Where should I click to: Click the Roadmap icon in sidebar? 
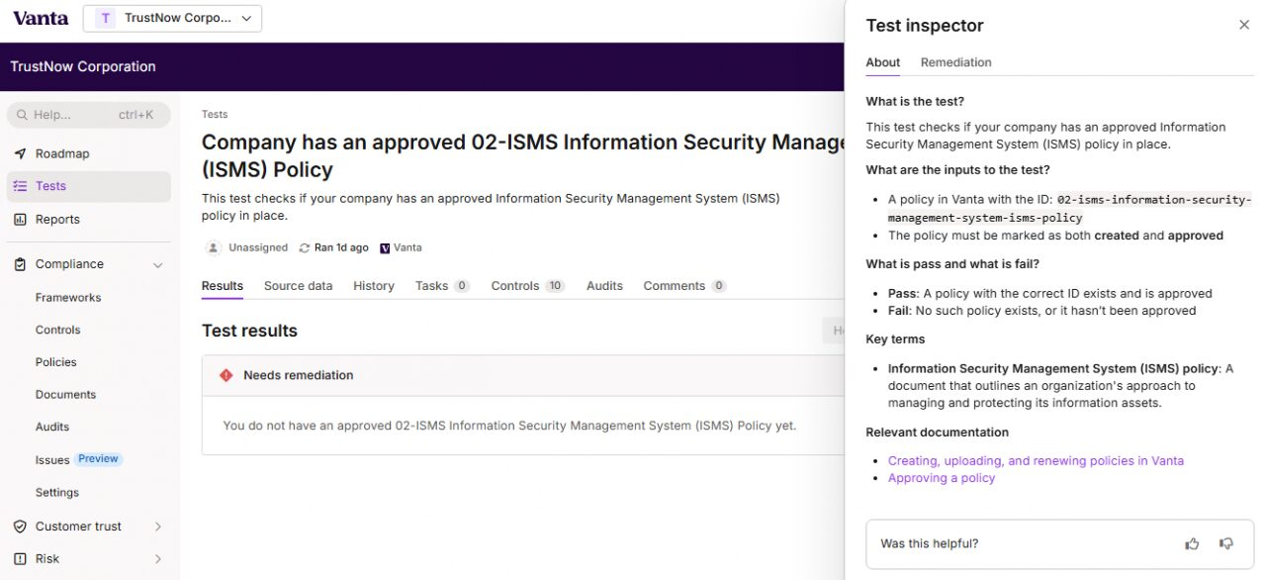20,153
